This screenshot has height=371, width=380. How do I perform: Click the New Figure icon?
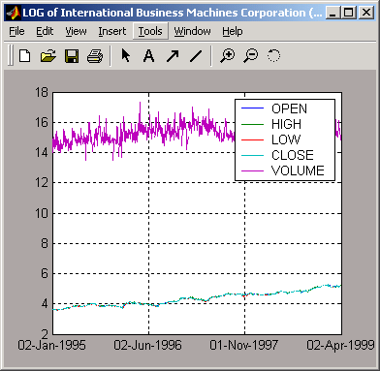pos(25,56)
